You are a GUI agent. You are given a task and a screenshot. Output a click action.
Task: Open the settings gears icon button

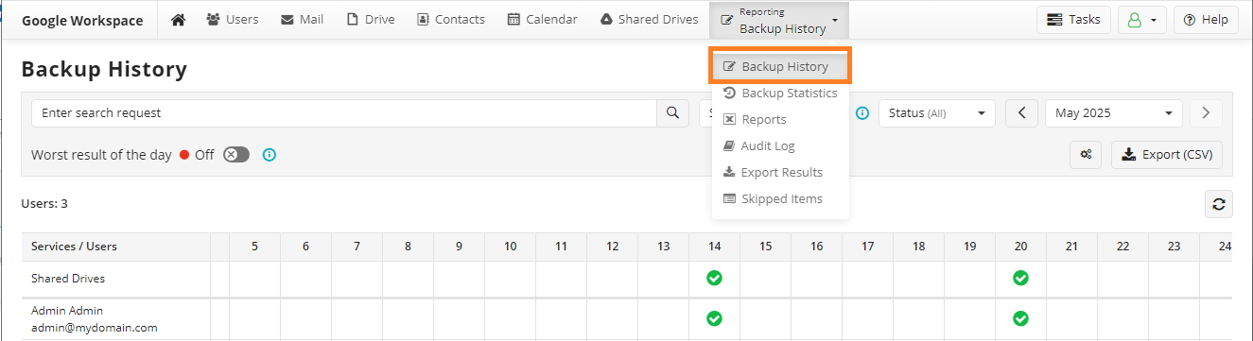[x=1087, y=155]
